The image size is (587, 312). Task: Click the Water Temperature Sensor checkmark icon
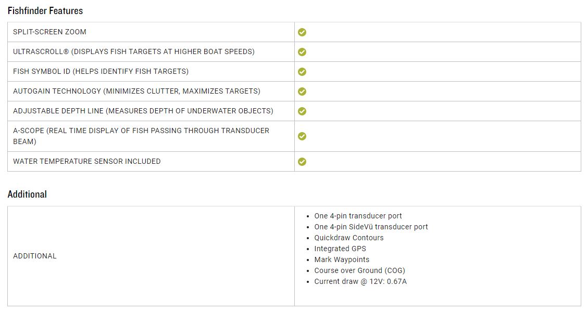(302, 162)
